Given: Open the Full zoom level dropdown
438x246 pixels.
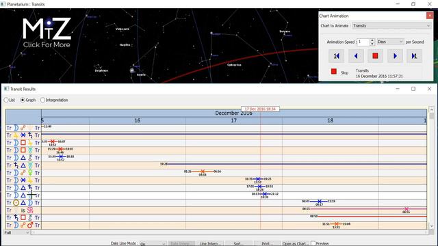Looking at the screenshot, I should (x=16, y=232).
